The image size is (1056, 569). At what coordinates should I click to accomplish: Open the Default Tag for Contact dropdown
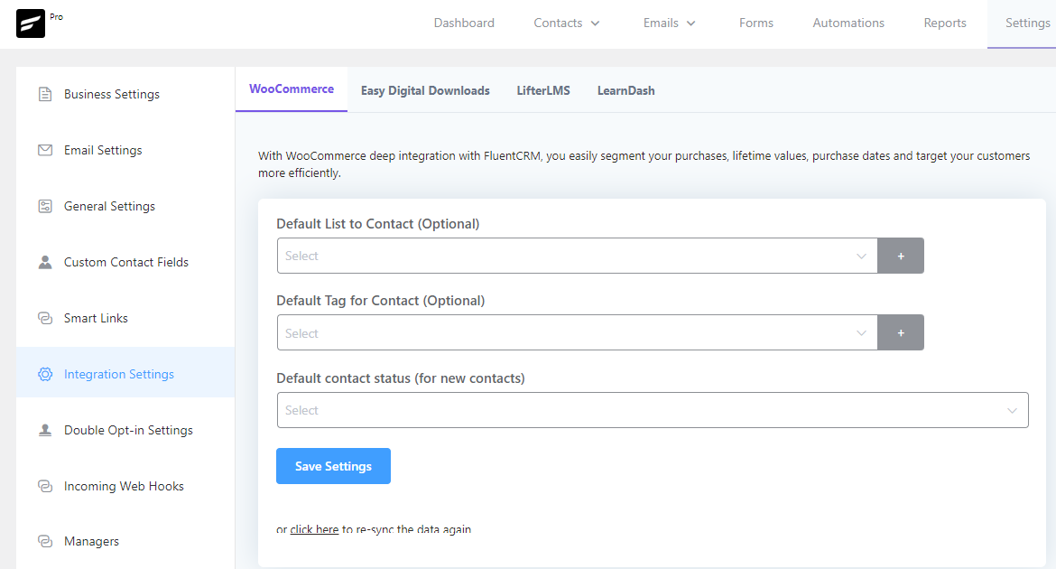click(577, 333)
